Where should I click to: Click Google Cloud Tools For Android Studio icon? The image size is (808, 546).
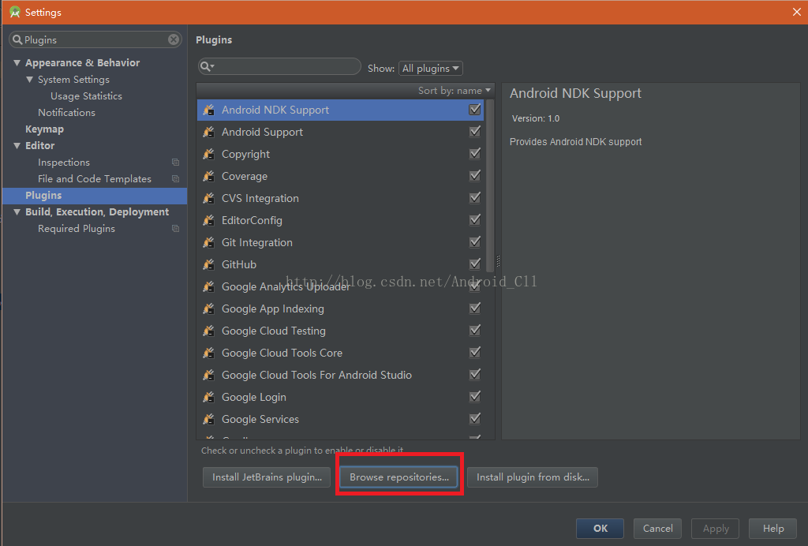pyautogui.click(x=208, y=375)
